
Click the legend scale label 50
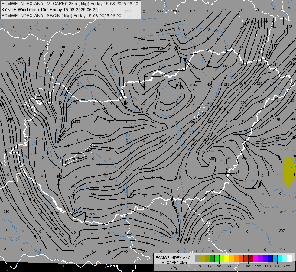pos(229,266)
